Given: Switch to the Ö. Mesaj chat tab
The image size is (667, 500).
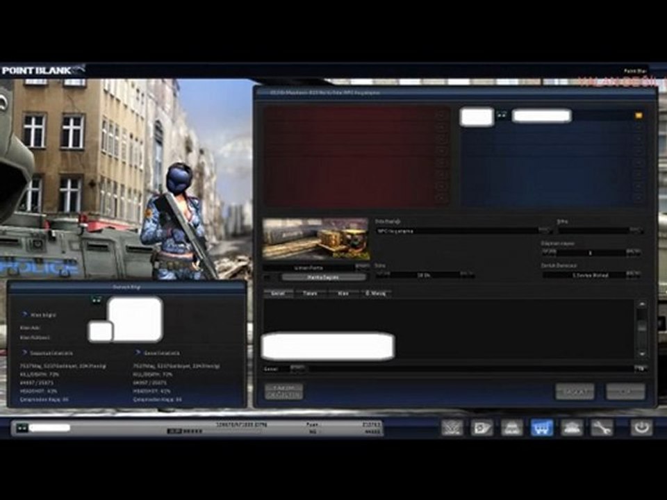Looking at the screenshot, I should 376,293.
